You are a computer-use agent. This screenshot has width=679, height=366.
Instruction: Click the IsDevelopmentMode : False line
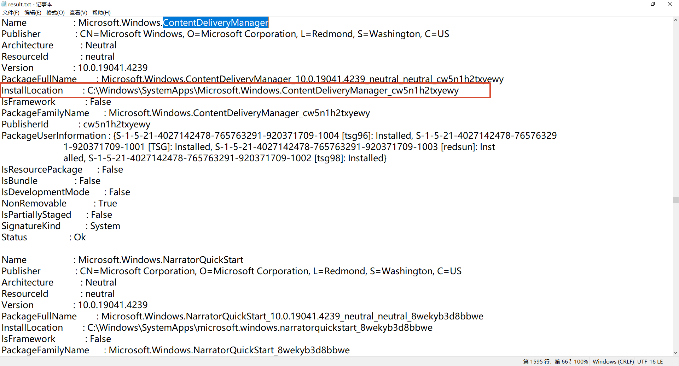tap(66, 192)
